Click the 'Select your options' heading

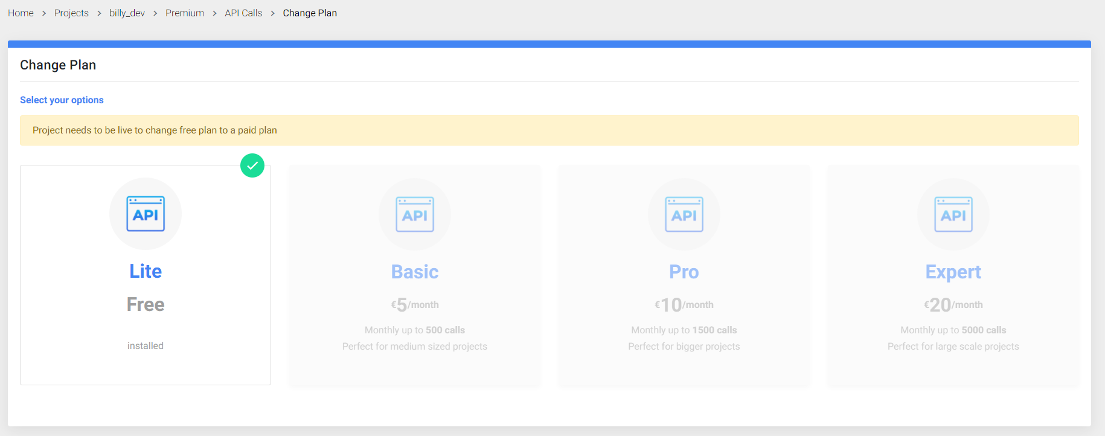[62, 100]
